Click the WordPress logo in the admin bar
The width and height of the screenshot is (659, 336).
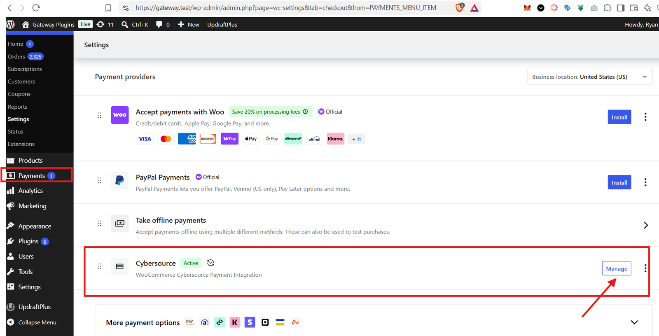point(11,24)
